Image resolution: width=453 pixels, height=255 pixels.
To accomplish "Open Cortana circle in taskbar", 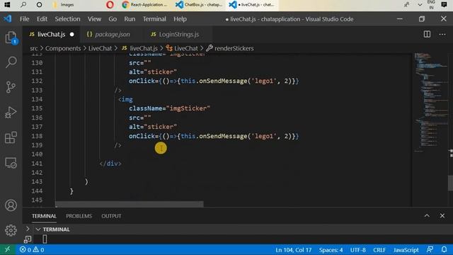I will (40, 5).
